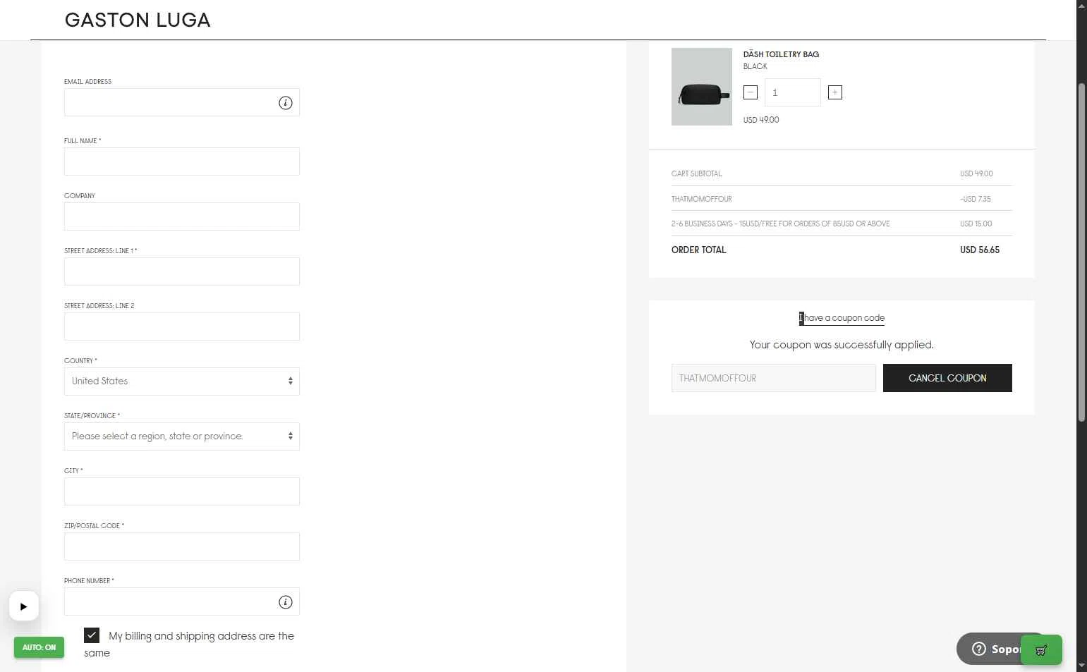The image size is (1087, 672).
Task: Click the THATMOMOFFOUR coupon code field
Action: pyautogui.click(x=774, y=378)
